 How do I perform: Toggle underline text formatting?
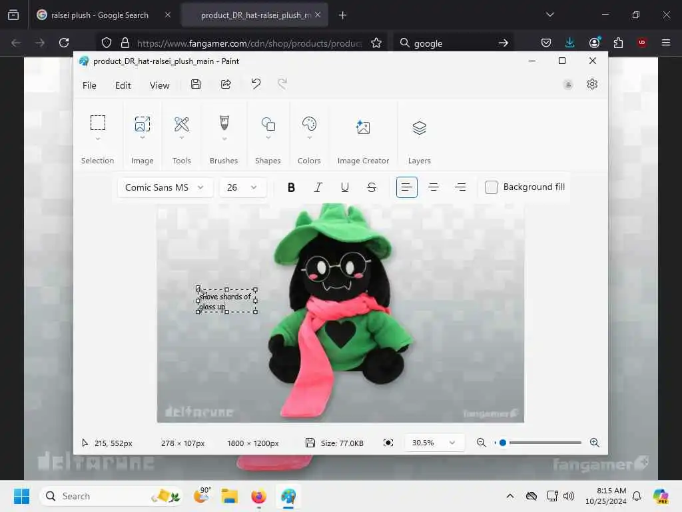[x=345, y=187]
